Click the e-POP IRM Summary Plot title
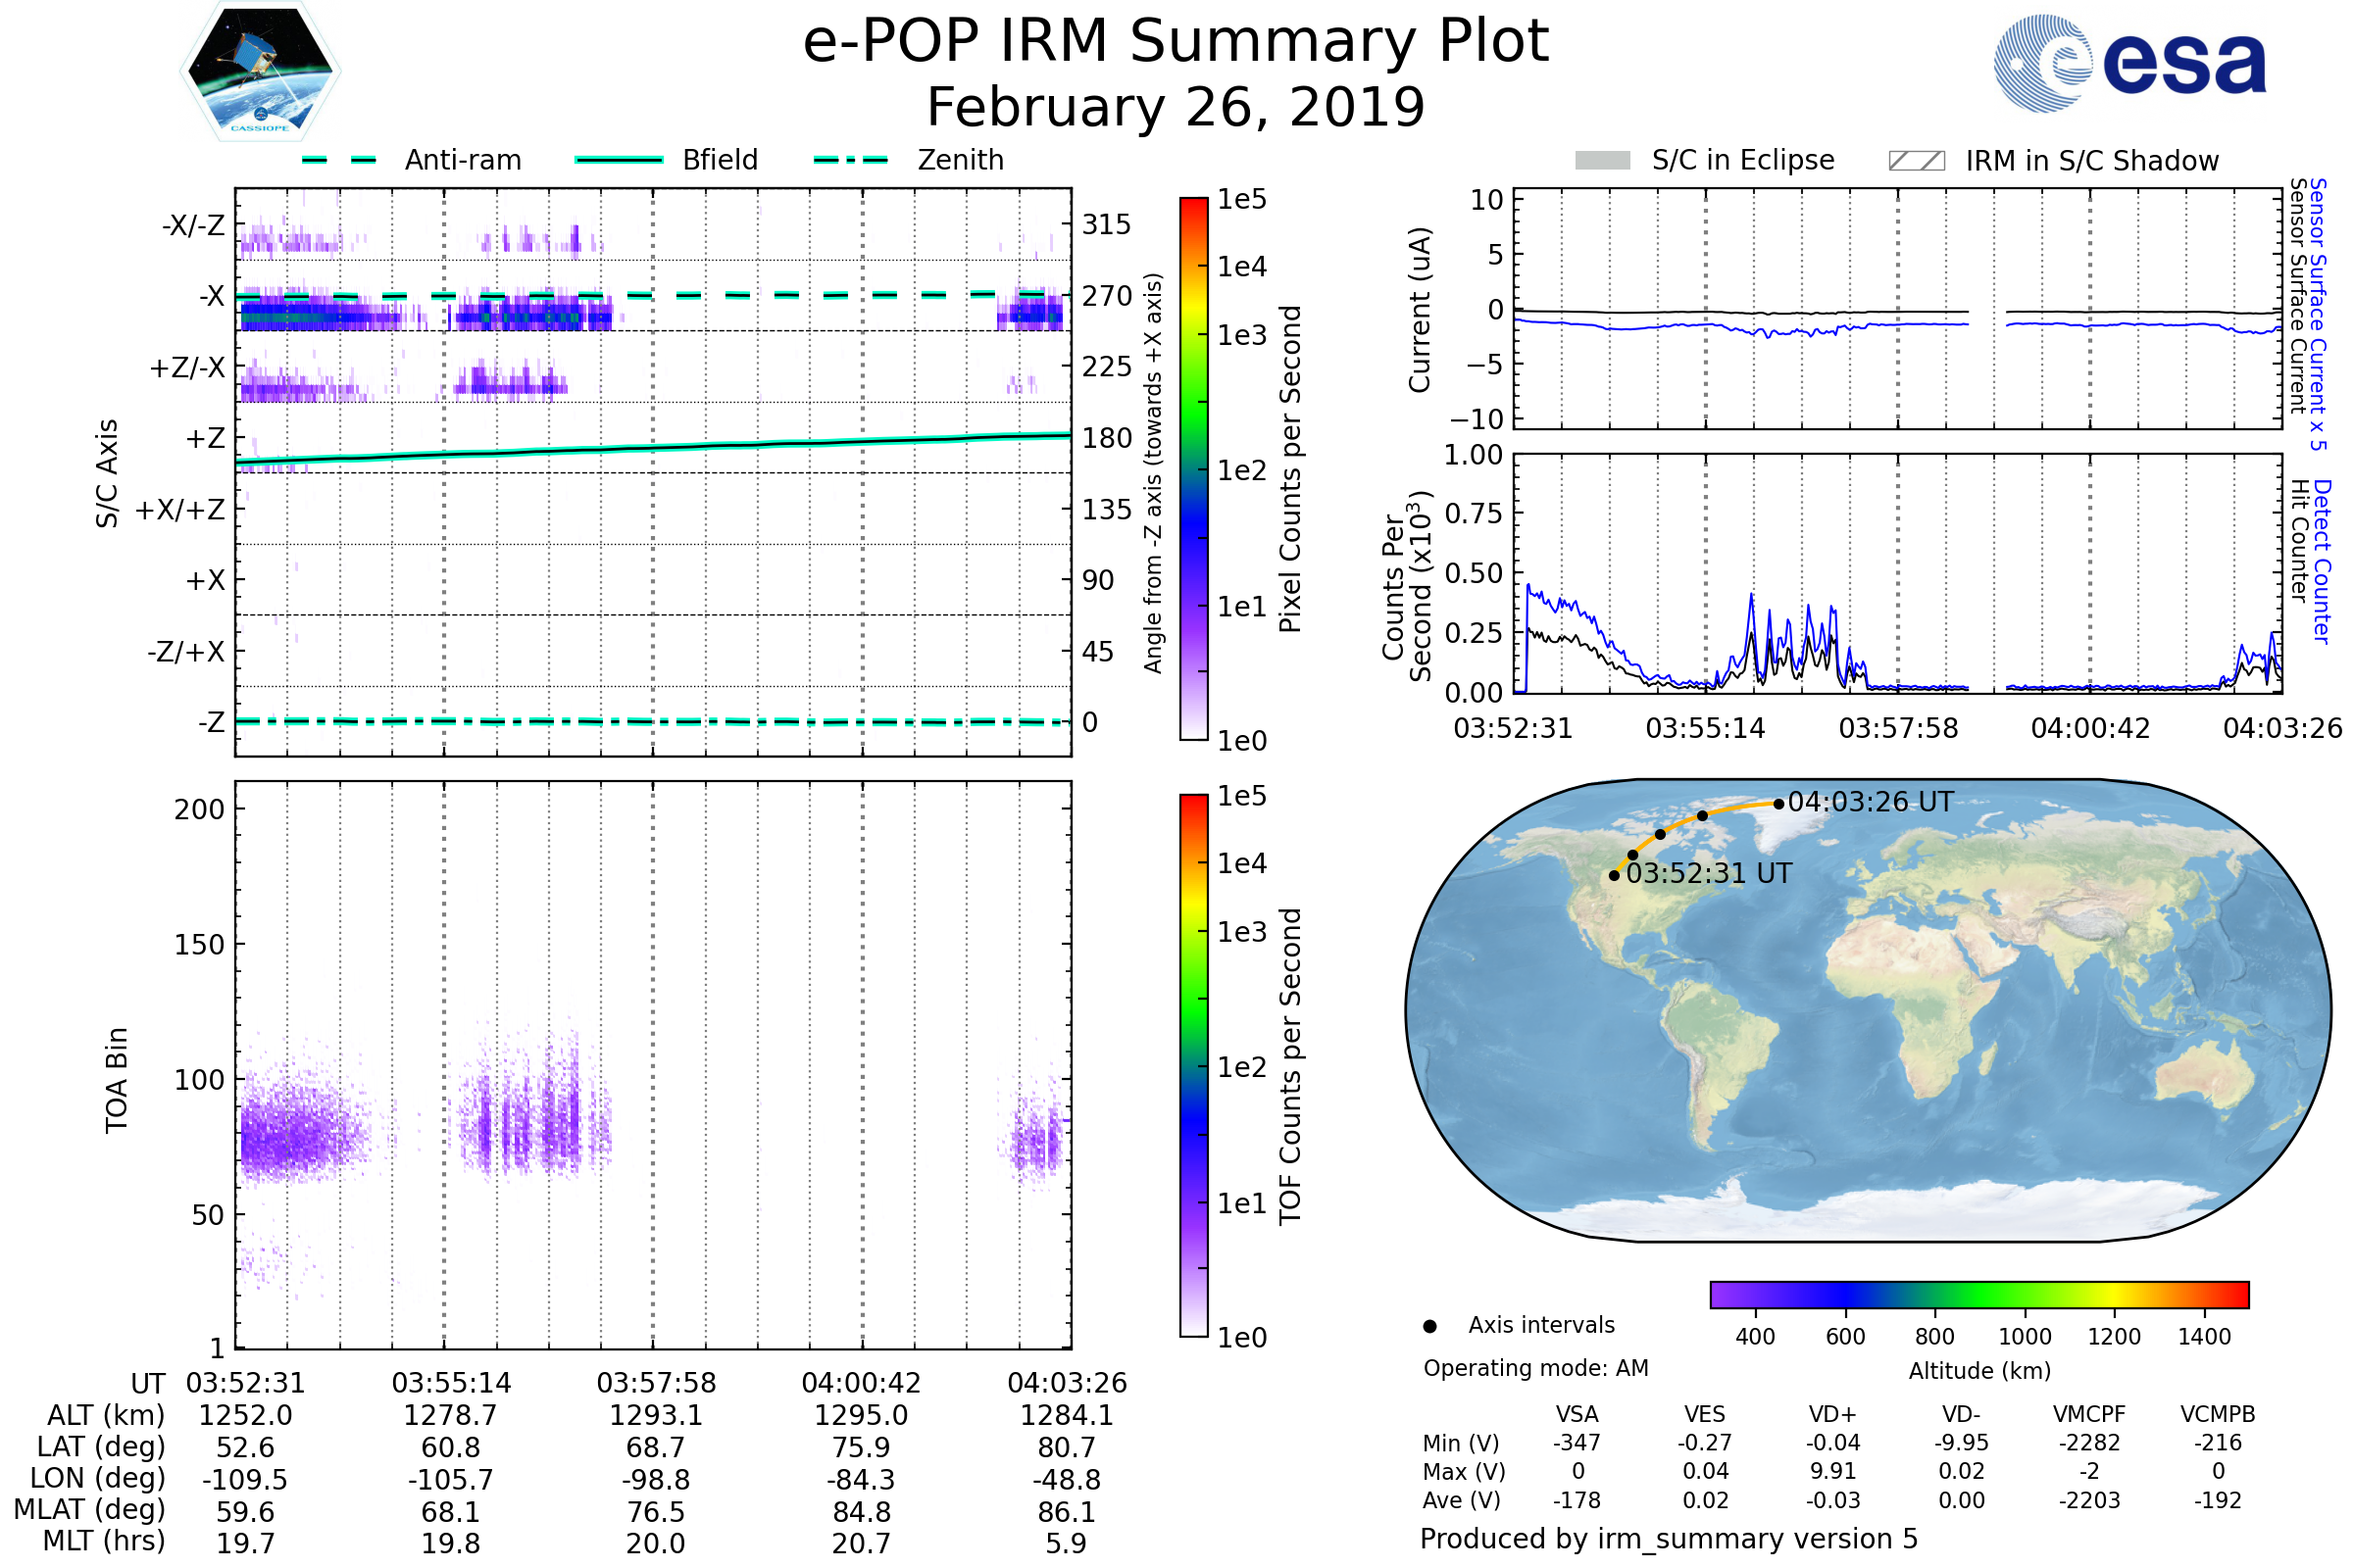This screenshot has height=1568, width=2353. pyautogui.click(x=1176, y=42)
